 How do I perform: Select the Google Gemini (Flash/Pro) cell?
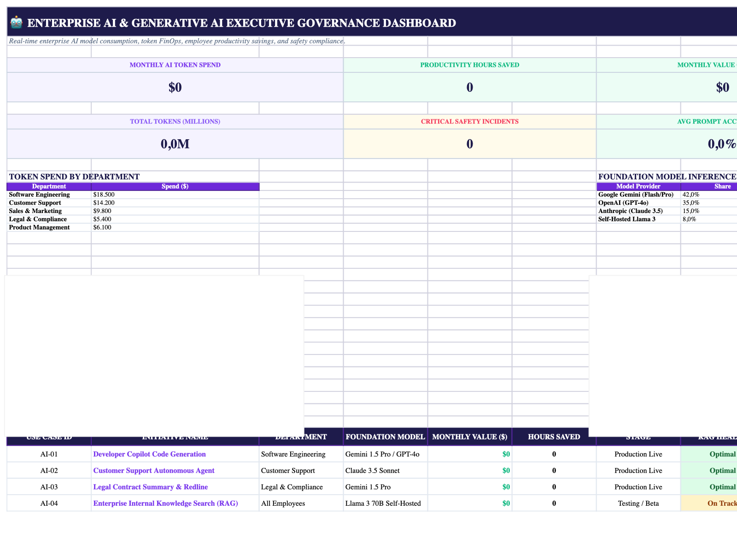click(638, 195)
